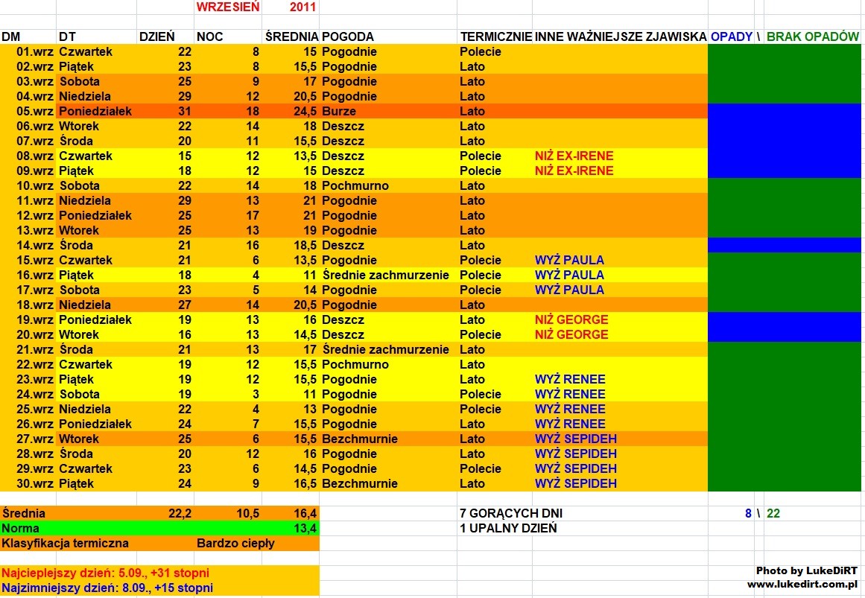This screenshot has height=598, width=865.
Task: Select the 2011 year cell
Action: (302, 7)
